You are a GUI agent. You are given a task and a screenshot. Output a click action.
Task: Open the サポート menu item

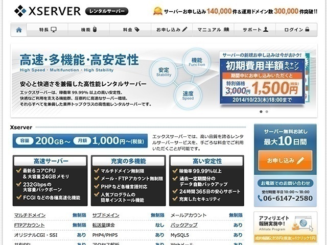click(255, 30)
